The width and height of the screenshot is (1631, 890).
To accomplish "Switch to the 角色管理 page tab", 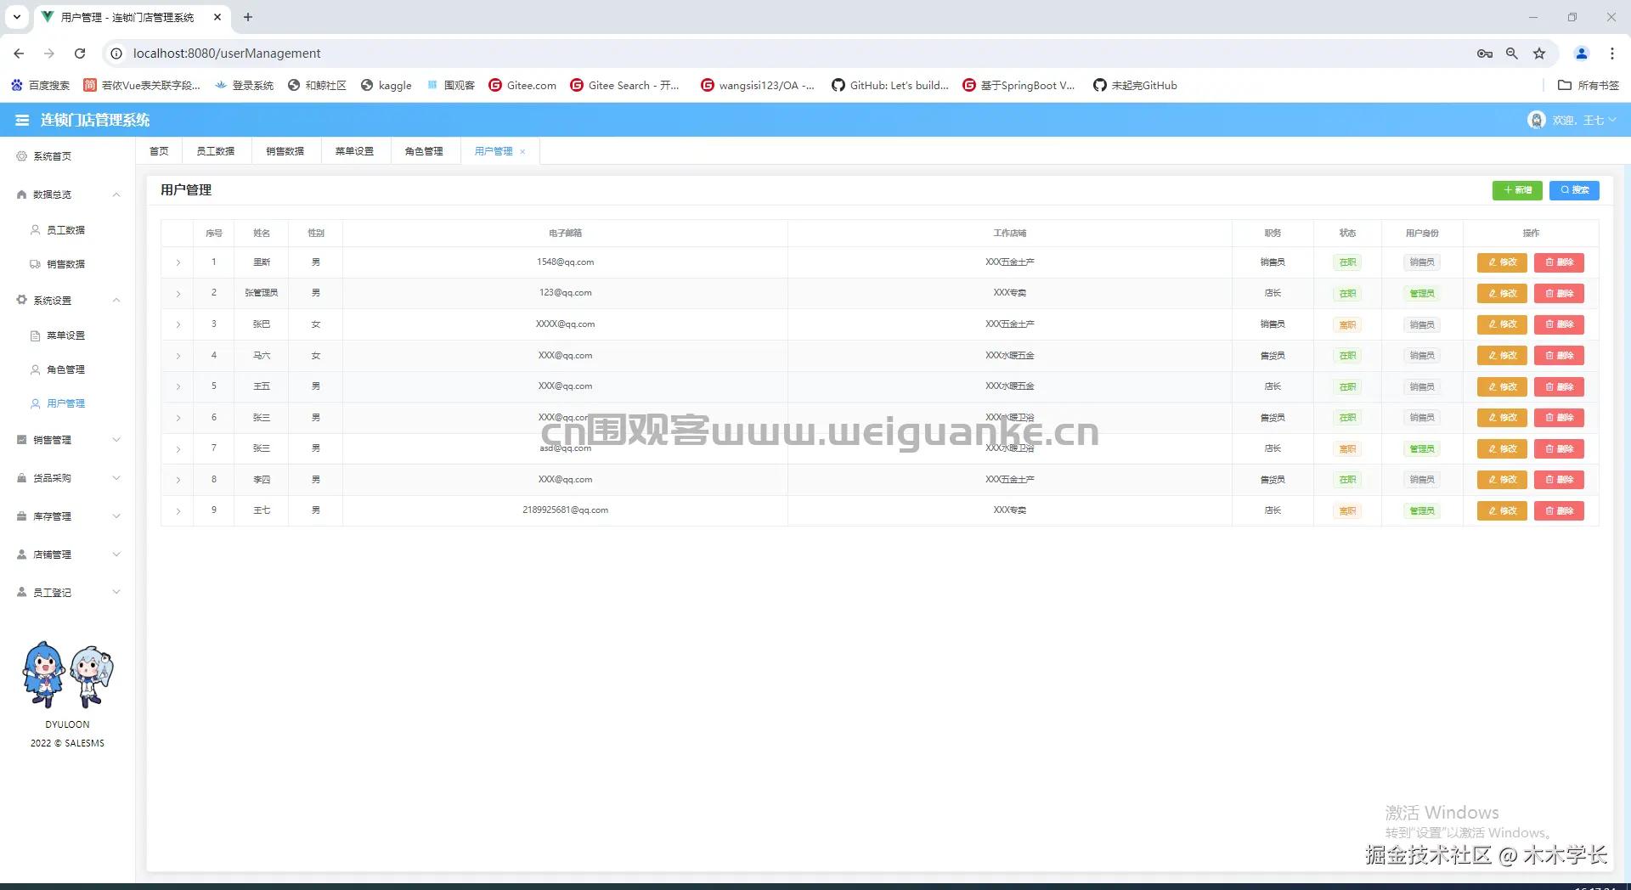I will [425, 151].
